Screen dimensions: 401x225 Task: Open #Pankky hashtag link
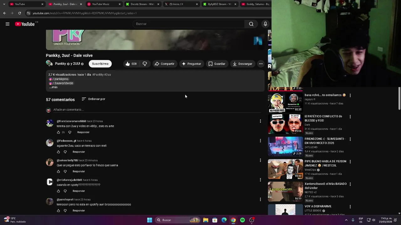tap(98, 75)
